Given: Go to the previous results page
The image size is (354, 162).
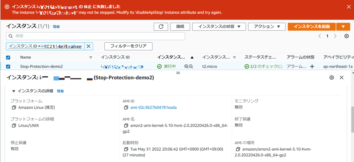Looking at the screenshot, I should coord(319,36).
